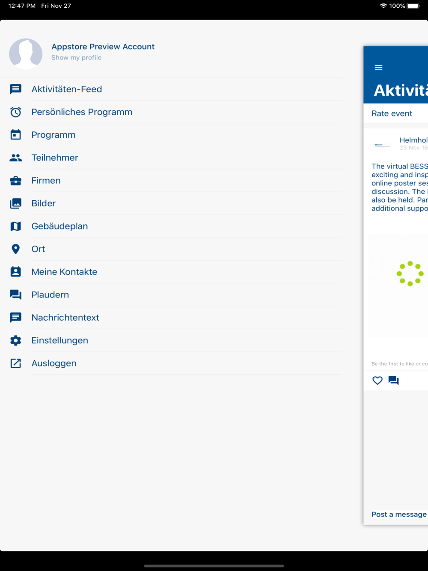Click the location pin icon for Ort
The image size is (428, 571).
[16, 249]
